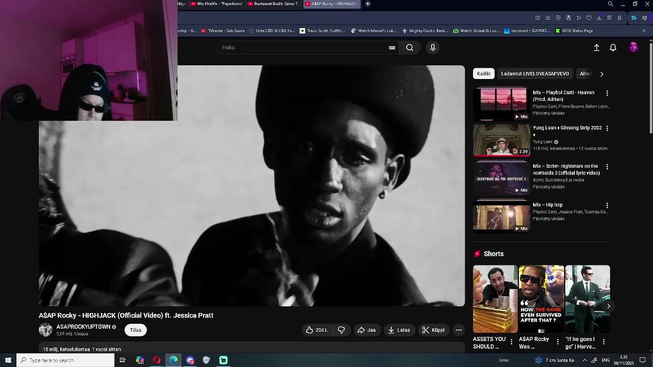653x367 pixels.
Task: Download the video with Lataa button
Action: [399, 330]
